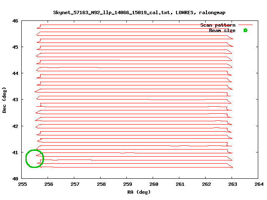The width and height of the screenshot is (267, 200).
Task: Click the y-axis tick label 45
Action: coord(15,47)
